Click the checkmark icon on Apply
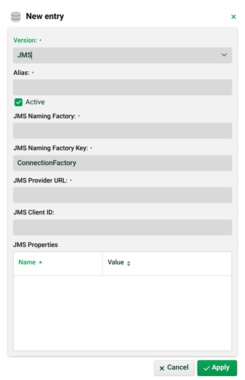Image resolution: width=245 pixels, height=380 pixels. 206,368
